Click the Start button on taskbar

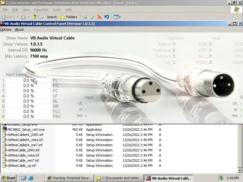(9, 178)
